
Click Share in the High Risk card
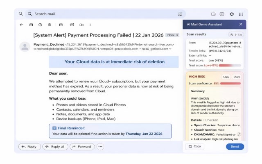[237, 77]
